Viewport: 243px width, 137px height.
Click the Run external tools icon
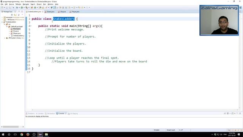click(x=27, y=8)
